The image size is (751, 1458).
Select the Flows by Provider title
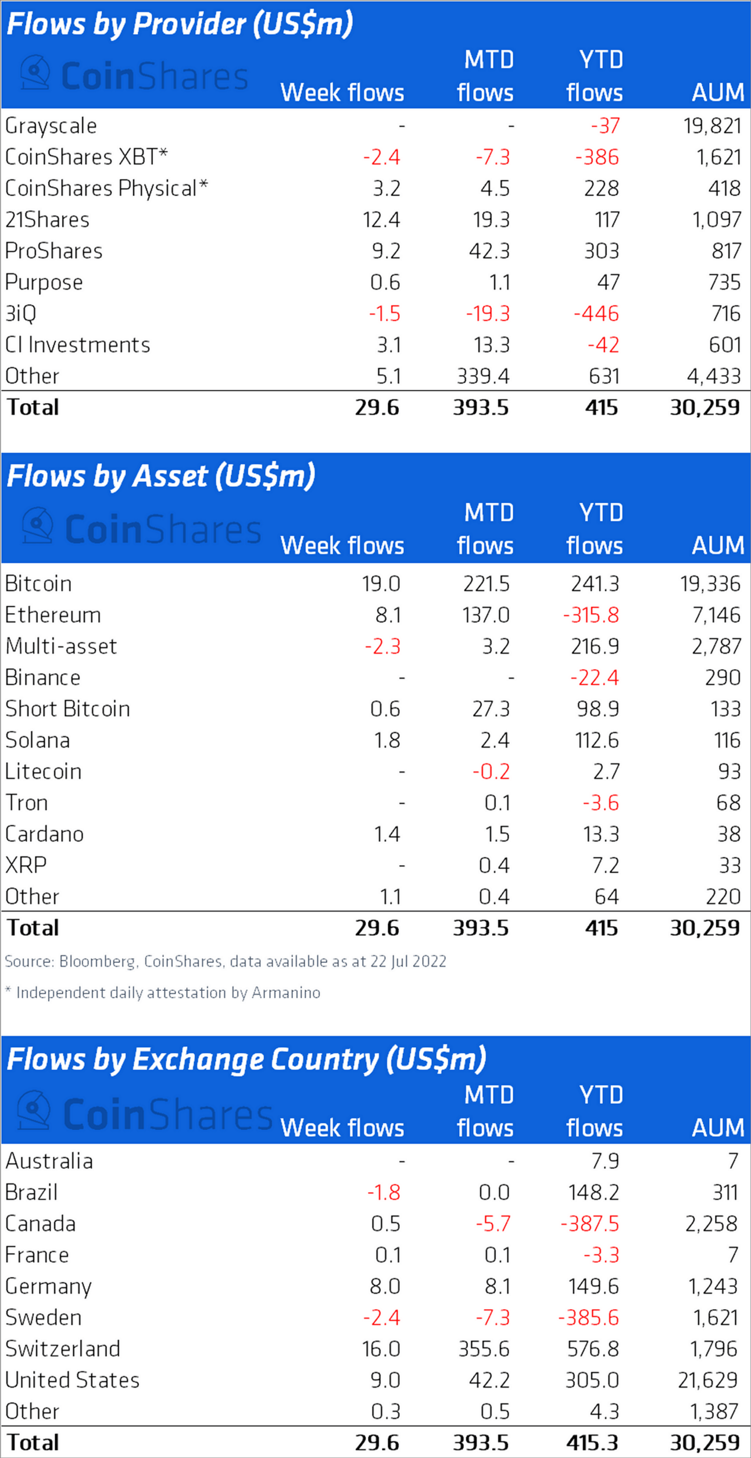click(180, 25)
